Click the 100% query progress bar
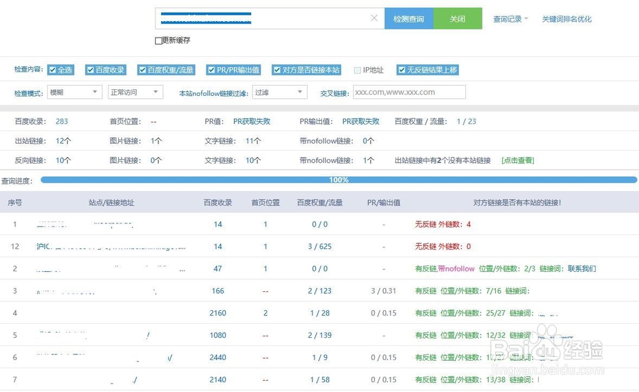 tap(339, 180)
